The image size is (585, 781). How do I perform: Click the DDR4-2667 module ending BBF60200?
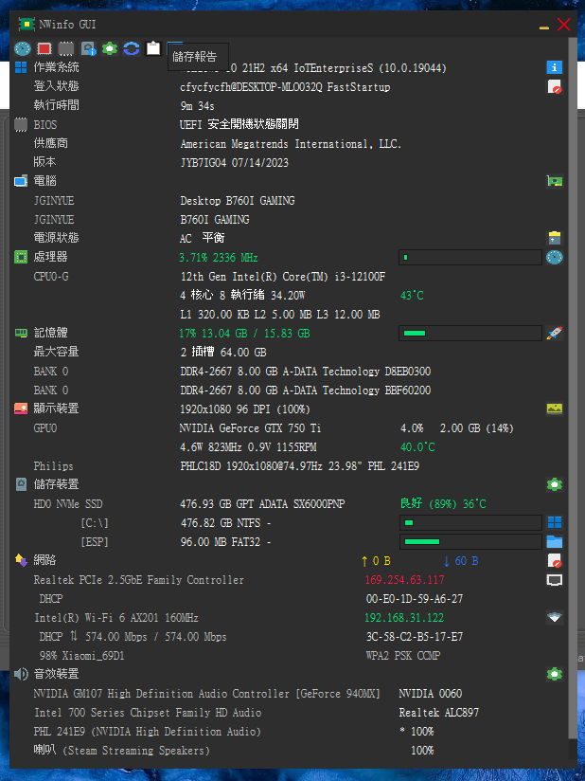click(x=306, y=390)
